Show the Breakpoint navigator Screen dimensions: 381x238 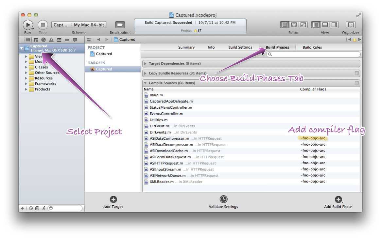pyautogui.click(x=67, y=40)
